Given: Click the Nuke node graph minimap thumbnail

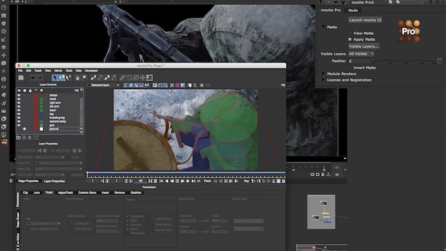Looking at the screenshot, I should (x=321, y=212).
